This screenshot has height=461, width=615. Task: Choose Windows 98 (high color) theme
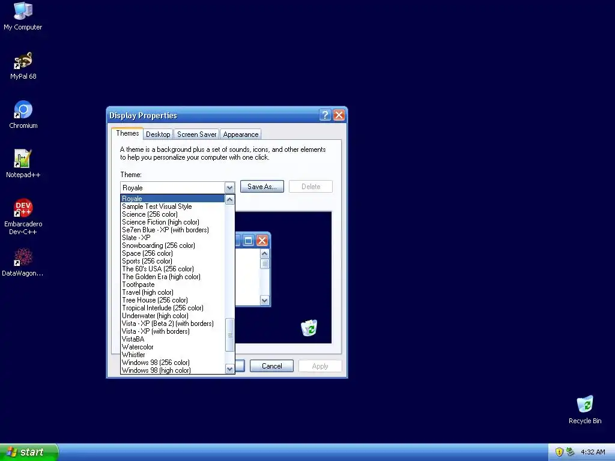coord(172,370)
